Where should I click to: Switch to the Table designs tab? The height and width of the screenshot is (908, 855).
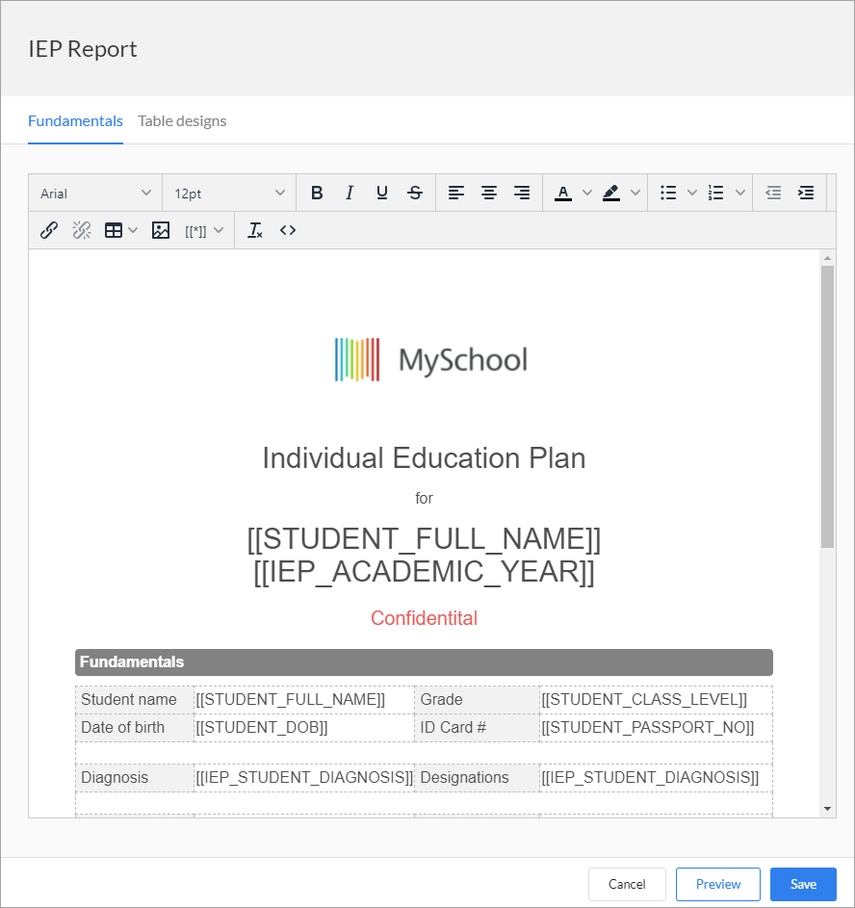tap(182, 121)
